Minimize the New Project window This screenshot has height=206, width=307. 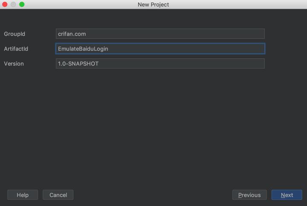pos(13,4)
